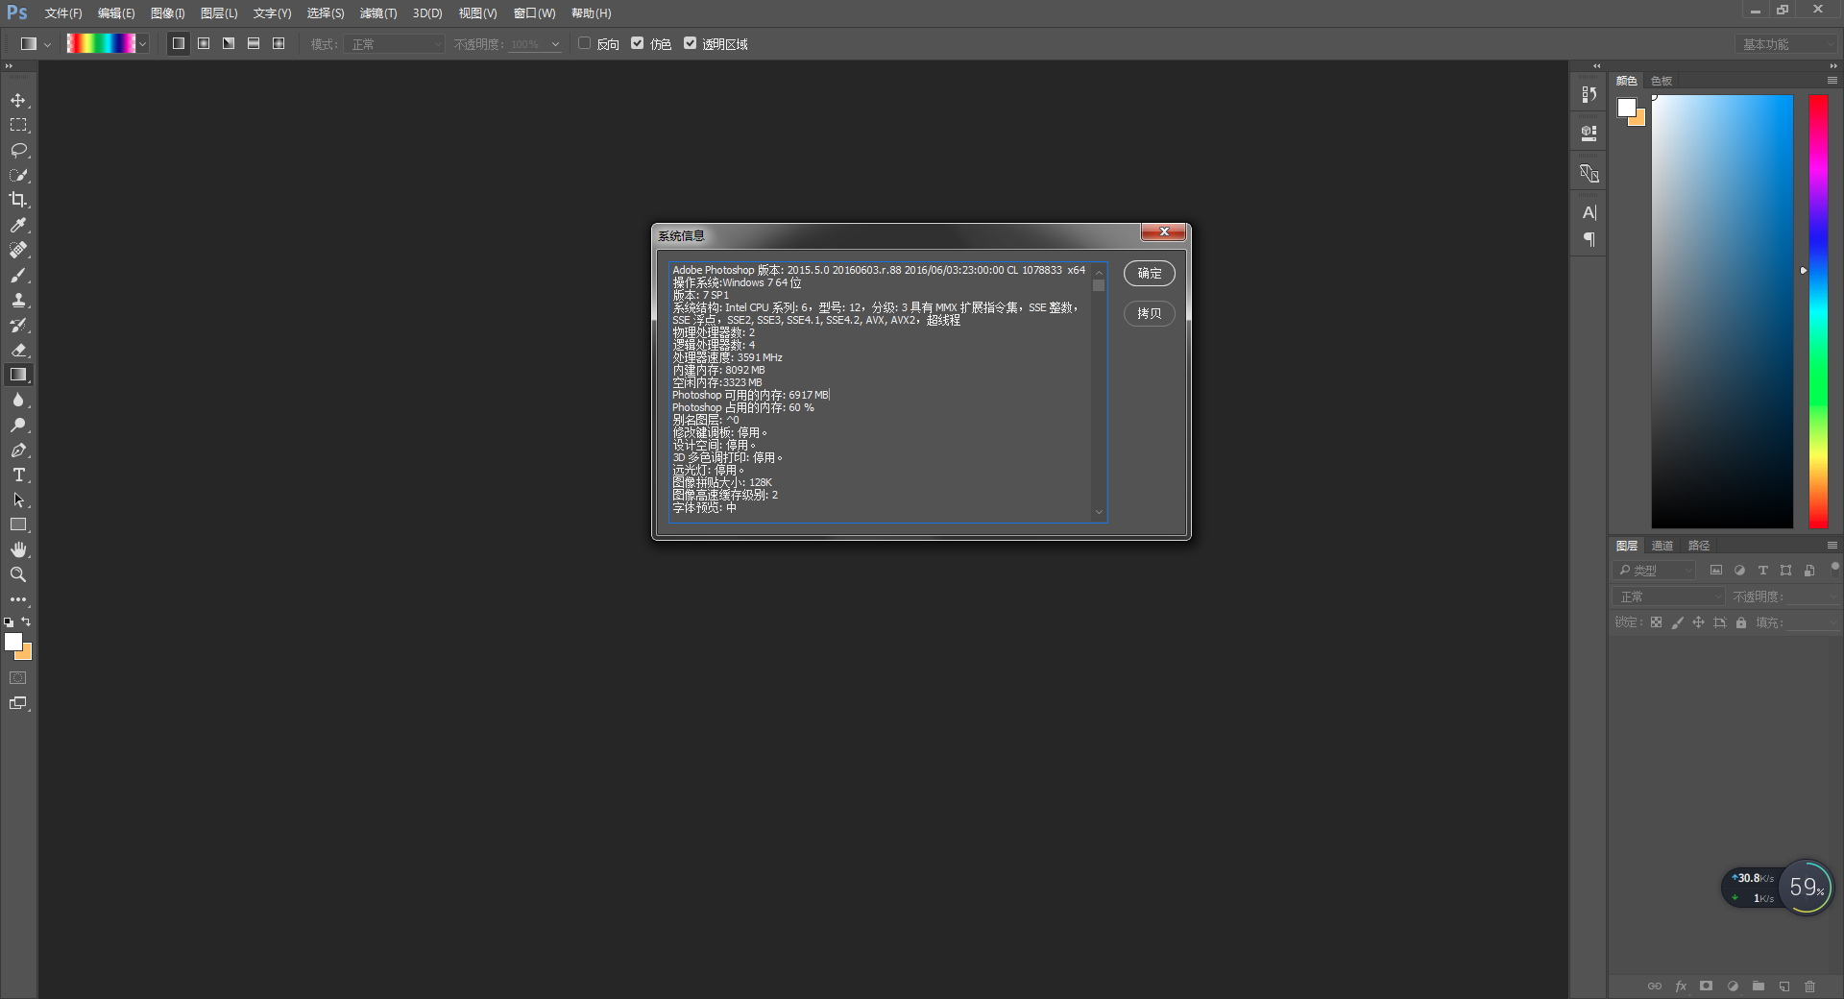The image size is (1844, 999).
Task: Select the History Brush tool
Action: (x=18, y=326)
